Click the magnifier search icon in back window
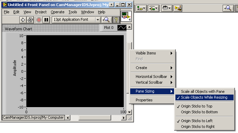The width and height of the screenshot is (238, 133). tap(228, 8)
